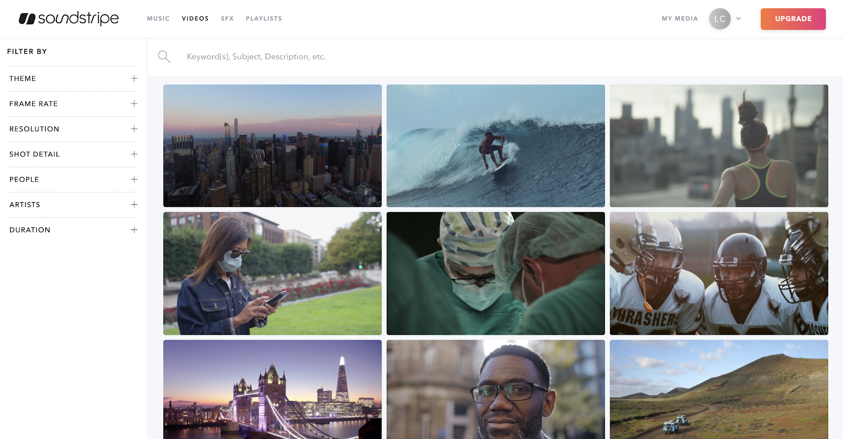Click the Soundstripe logo
This screenshot has height=439, width=843.
(69, 18)
